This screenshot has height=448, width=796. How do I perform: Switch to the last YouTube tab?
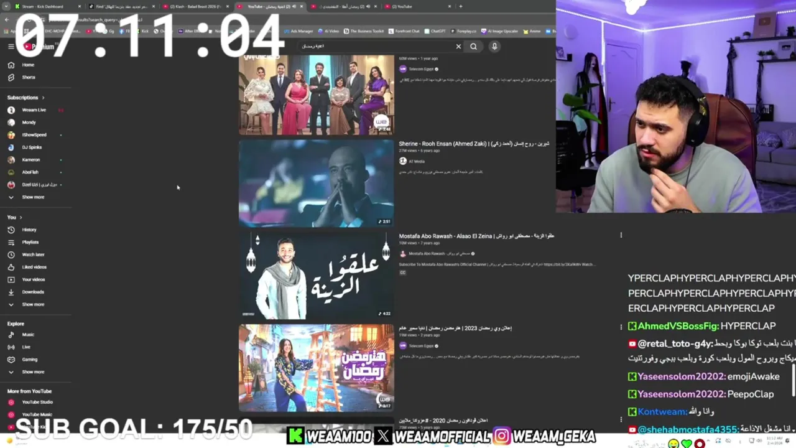tap(417, 6)
